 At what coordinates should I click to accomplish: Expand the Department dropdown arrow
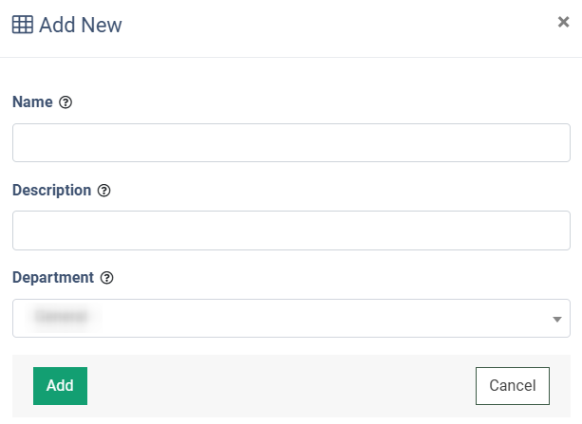[x=556, y=320]
